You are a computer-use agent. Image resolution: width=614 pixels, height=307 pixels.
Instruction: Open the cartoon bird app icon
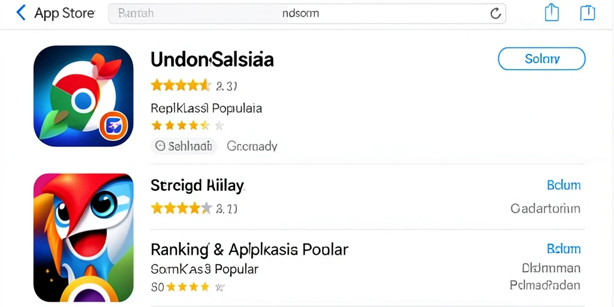pyautogui.click(x=83, y=237)
